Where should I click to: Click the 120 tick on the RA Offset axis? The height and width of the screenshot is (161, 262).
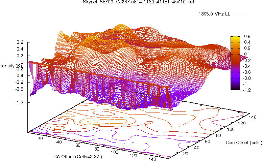click(134, 156)
